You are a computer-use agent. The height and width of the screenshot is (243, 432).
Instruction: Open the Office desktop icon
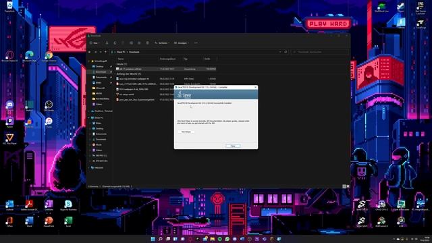[9, 221]
